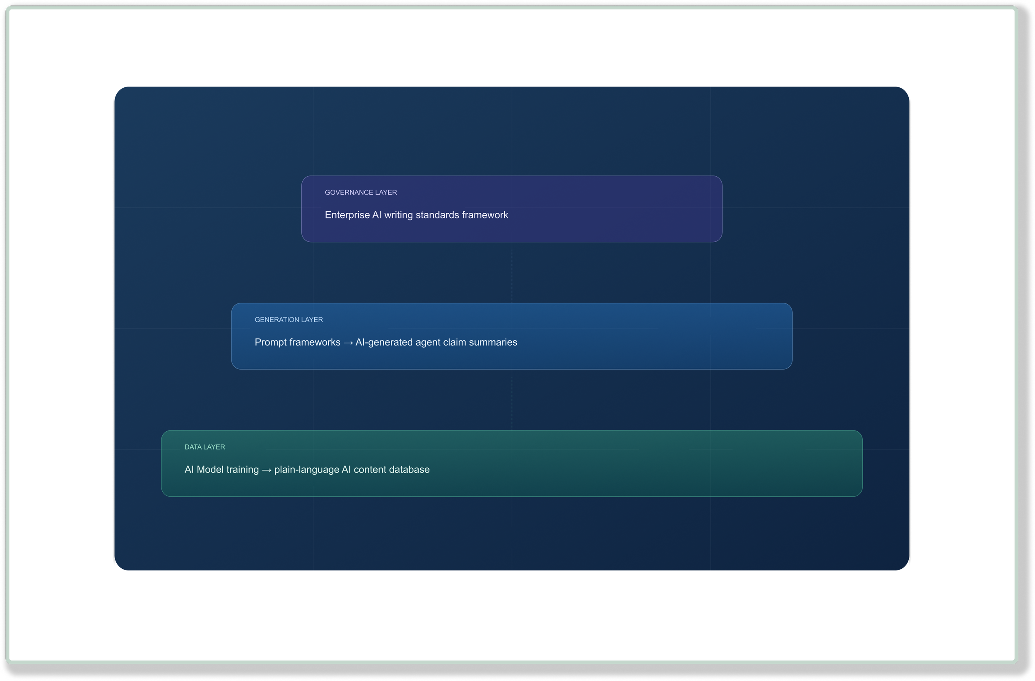Click empty right side of the green Data card
Screen dimensions: 1035x681
click(x=739, y=464)
